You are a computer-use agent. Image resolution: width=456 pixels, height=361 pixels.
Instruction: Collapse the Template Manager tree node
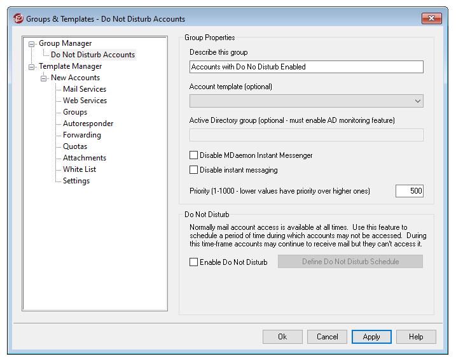[x=31, y=67]
